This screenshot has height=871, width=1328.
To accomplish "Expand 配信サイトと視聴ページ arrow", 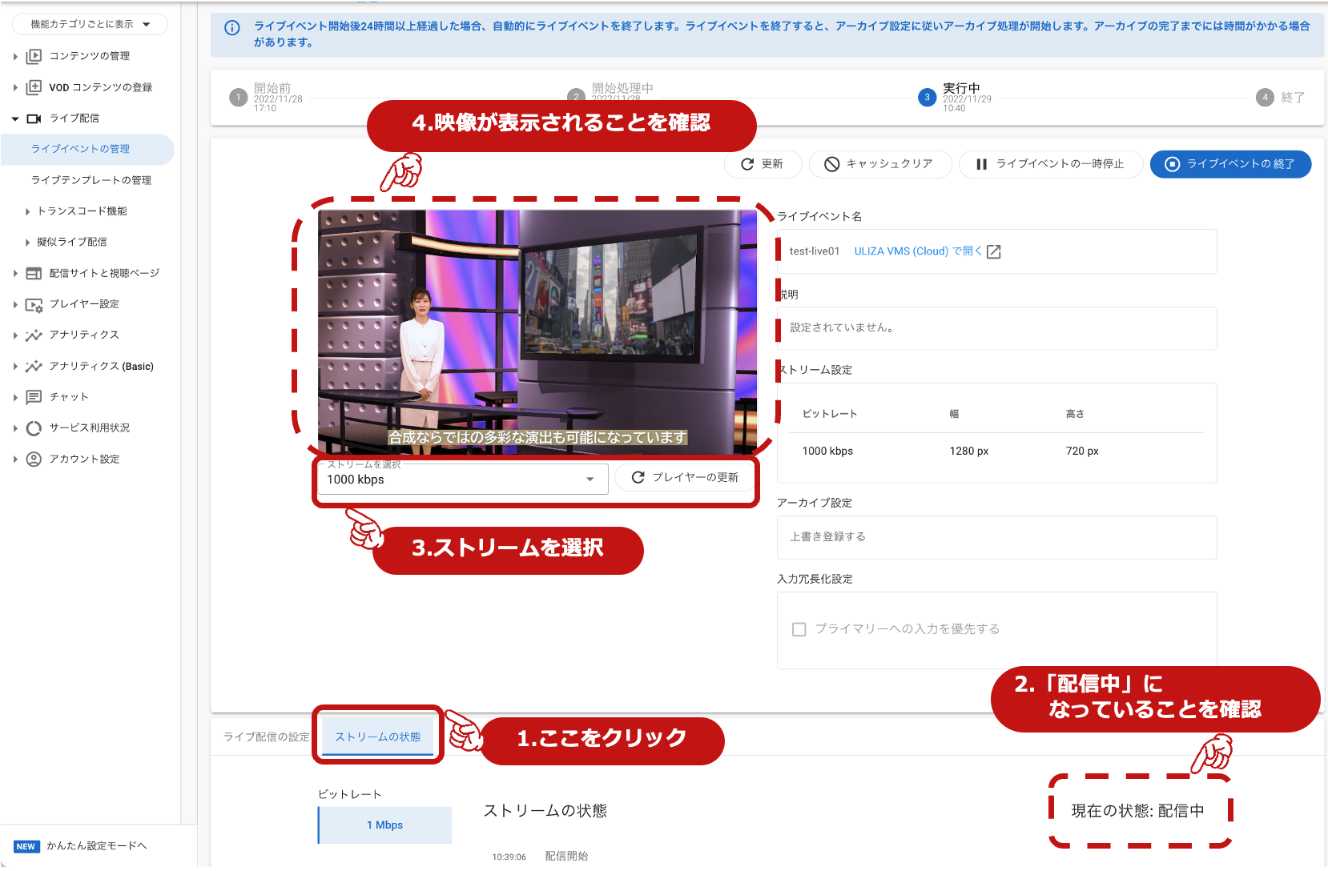I will (15, 273).
